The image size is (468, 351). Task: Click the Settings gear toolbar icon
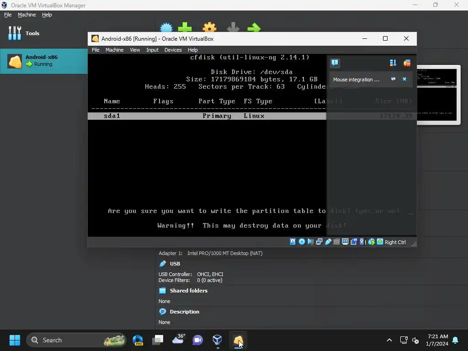[x=209, y=27]
